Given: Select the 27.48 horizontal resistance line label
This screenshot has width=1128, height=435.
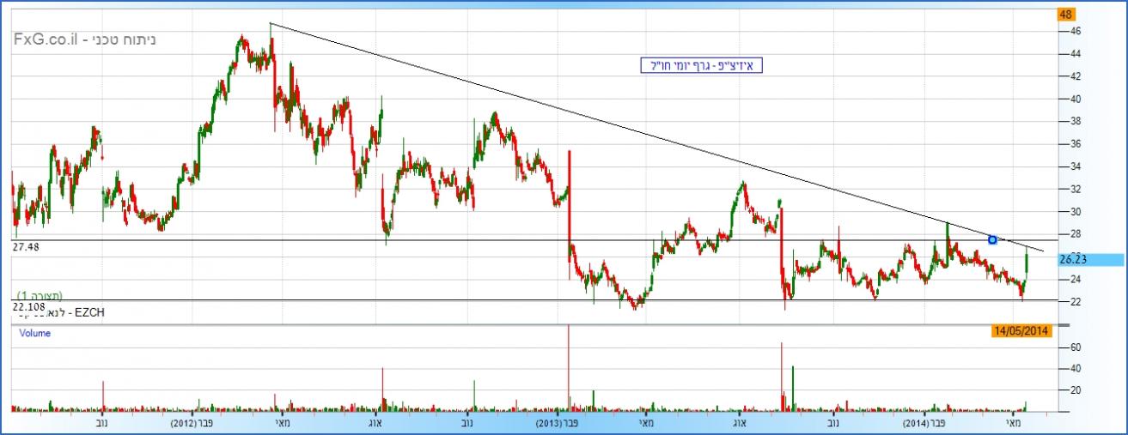Looking at the screenshot, I should point(27,247).
